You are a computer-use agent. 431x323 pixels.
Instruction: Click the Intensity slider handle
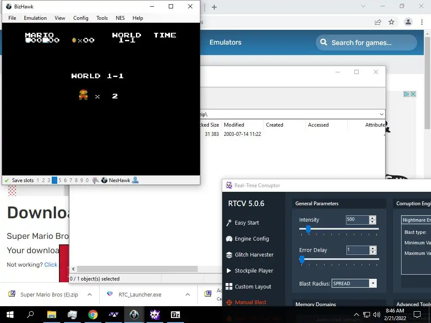[x=308, y=229]
